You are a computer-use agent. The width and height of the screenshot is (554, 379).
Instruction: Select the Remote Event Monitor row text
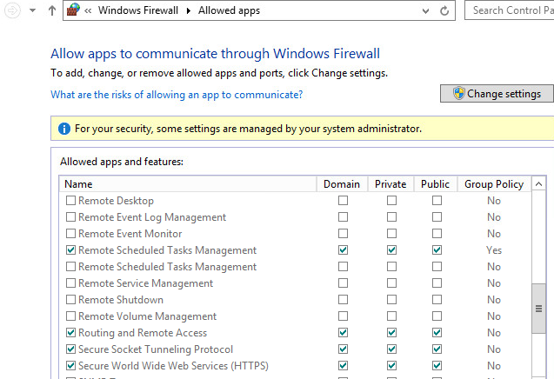[130, 234]
